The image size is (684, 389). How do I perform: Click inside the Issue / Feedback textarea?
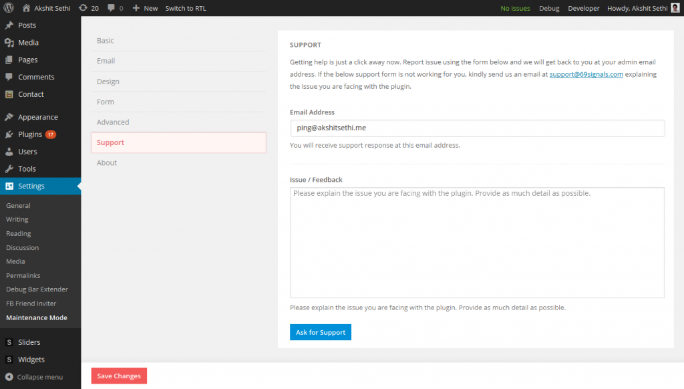pyautogui.click(x=477, y=243)
